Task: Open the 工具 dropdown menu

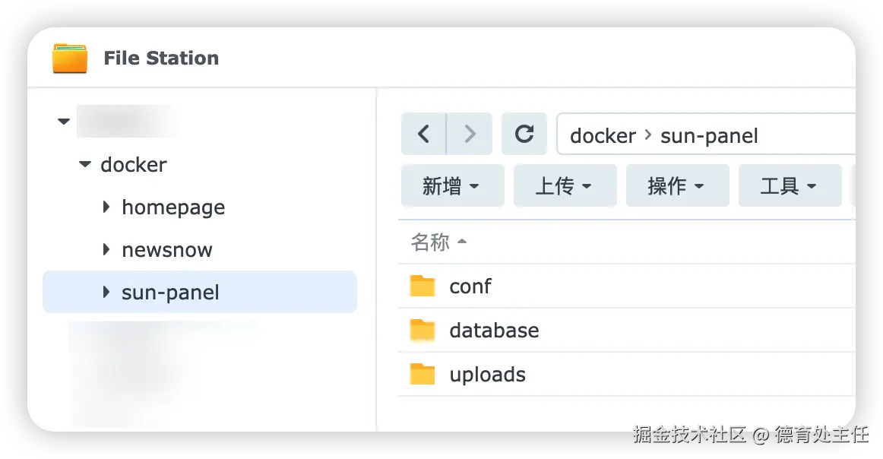Action: (790, 186)
